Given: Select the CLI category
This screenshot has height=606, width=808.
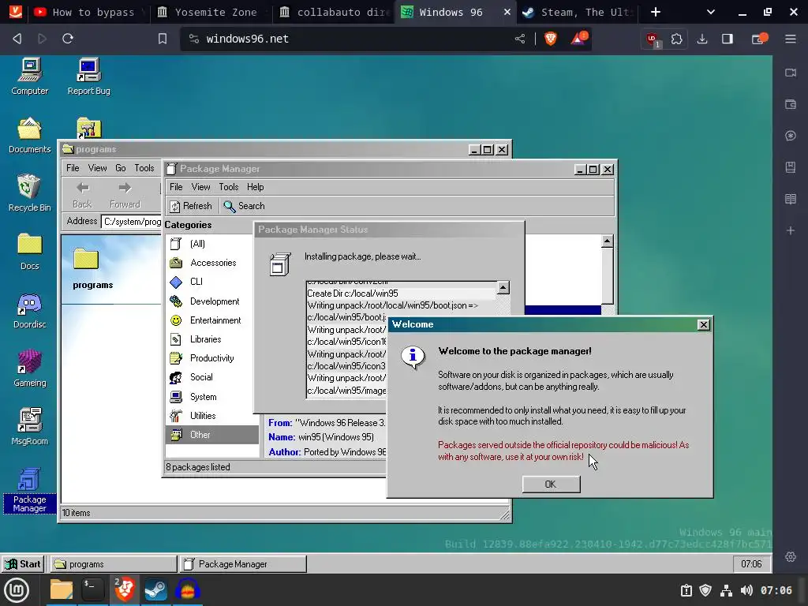Looking at the screenshot, I should [x=212, y=282].
